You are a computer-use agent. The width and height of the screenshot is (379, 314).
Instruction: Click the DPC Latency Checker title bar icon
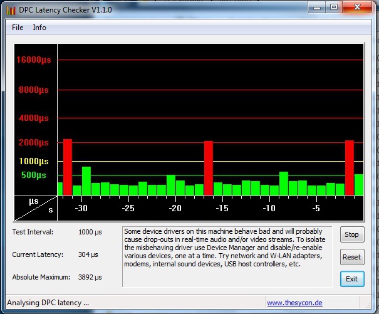(11, 10)
